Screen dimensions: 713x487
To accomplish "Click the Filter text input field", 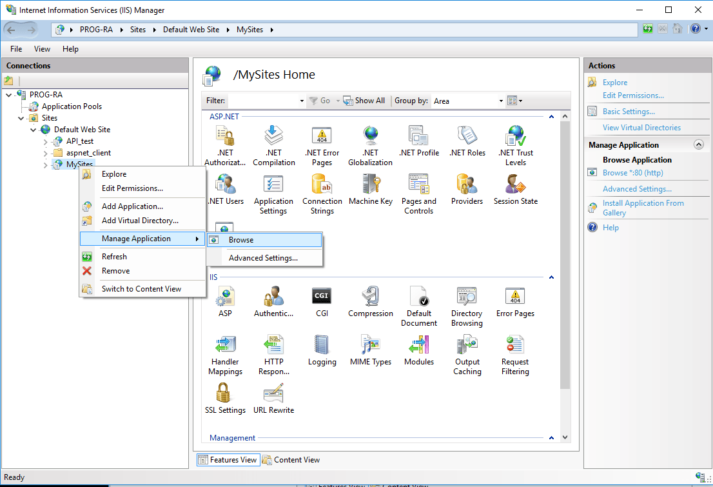I will pos(263,101).
